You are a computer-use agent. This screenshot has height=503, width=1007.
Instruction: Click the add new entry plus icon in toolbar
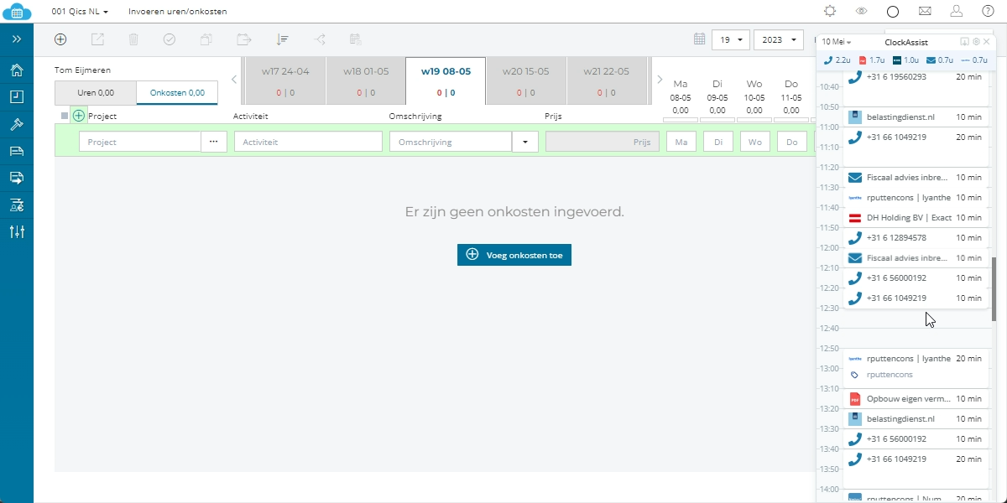[x=60, y=39]
